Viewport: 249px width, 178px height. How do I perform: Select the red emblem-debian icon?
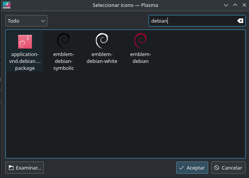click(x=140, y=41)
